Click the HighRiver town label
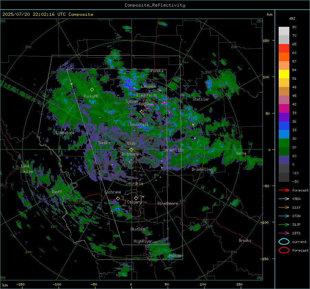Screen dimensions: 310x289 click(143, 241)
